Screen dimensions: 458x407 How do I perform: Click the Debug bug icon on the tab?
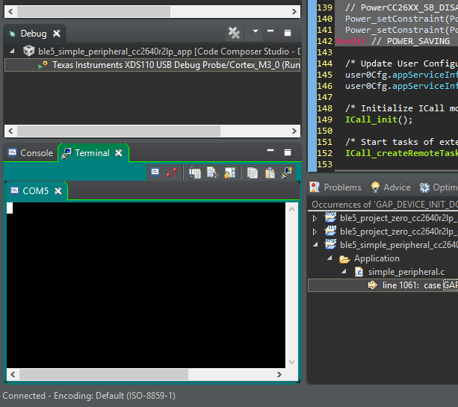click(12, 34)
